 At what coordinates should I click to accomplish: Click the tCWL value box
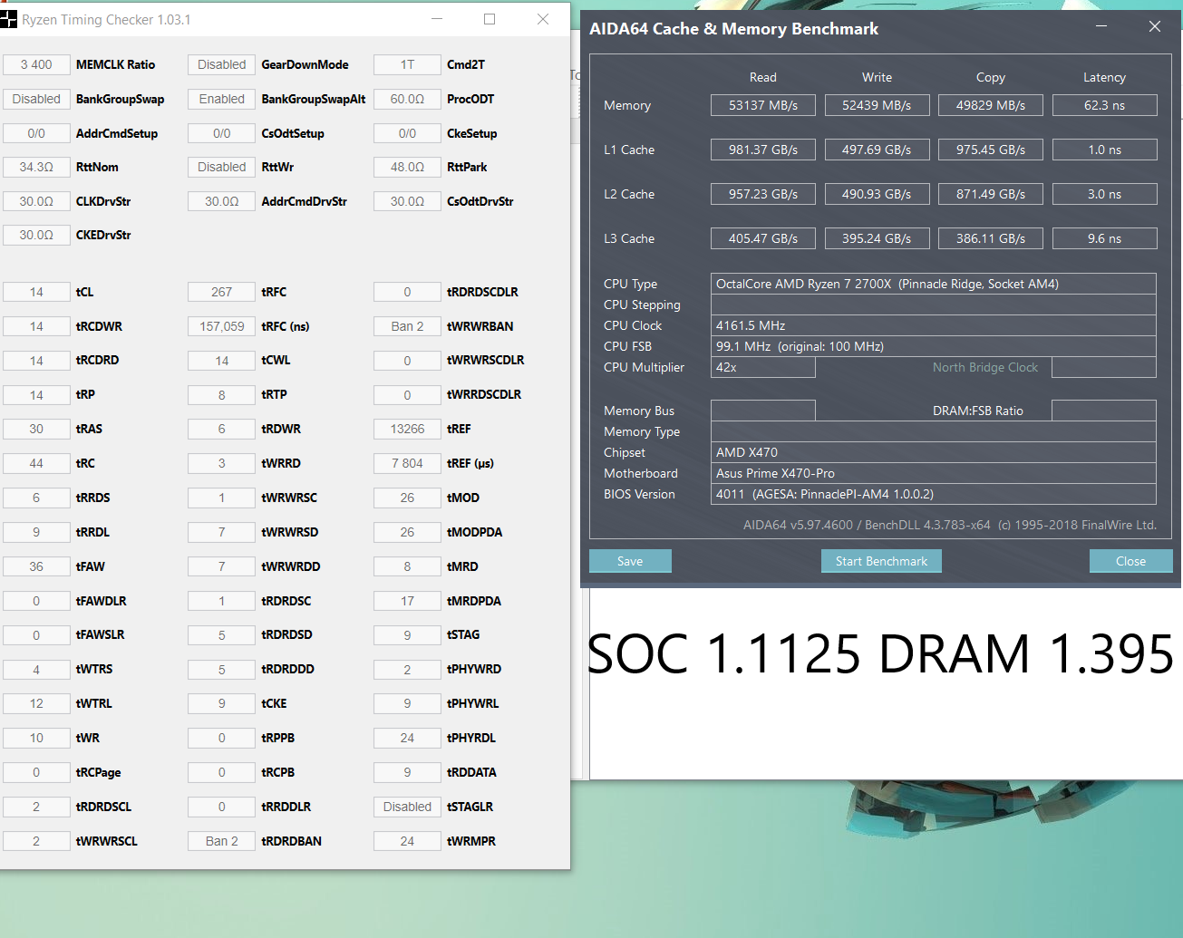[221, 361]
